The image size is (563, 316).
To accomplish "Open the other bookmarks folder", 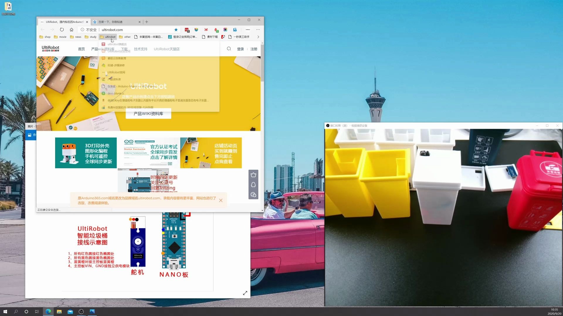I will 125,37.
